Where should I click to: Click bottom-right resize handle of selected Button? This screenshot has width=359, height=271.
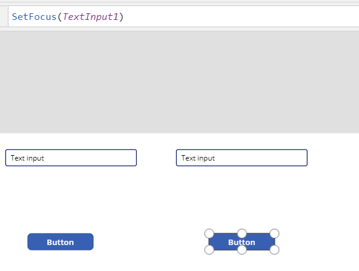274,250
